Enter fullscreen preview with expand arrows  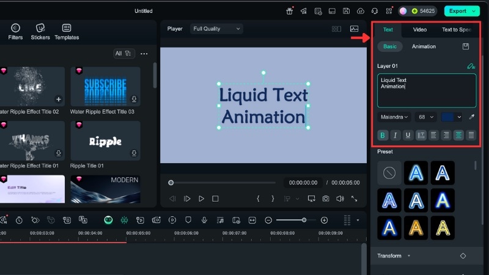coord(355,199)
